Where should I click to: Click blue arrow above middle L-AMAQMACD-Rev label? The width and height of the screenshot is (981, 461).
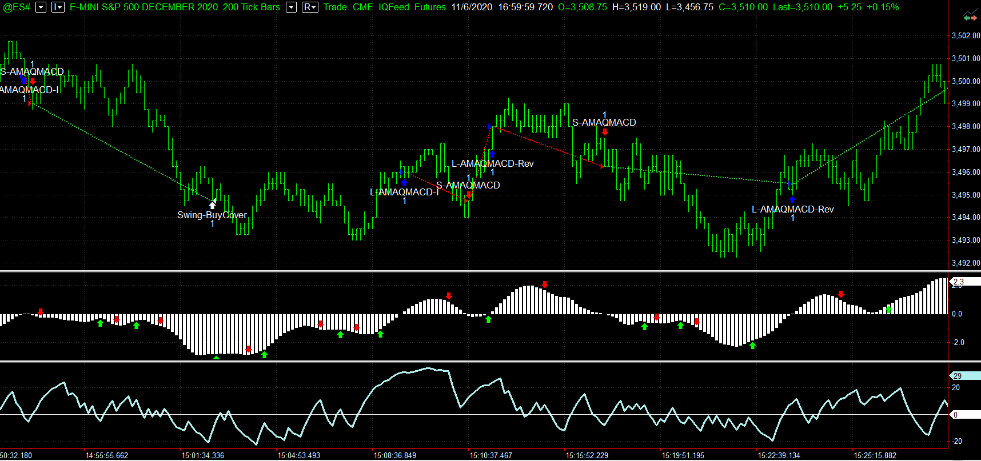pyautogui.click(x=492, y=154)
